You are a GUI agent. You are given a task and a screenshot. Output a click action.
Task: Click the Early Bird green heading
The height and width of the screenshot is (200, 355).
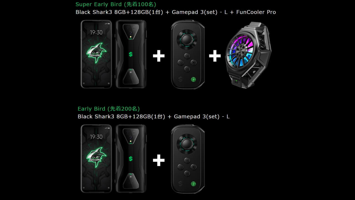[109, 109]
